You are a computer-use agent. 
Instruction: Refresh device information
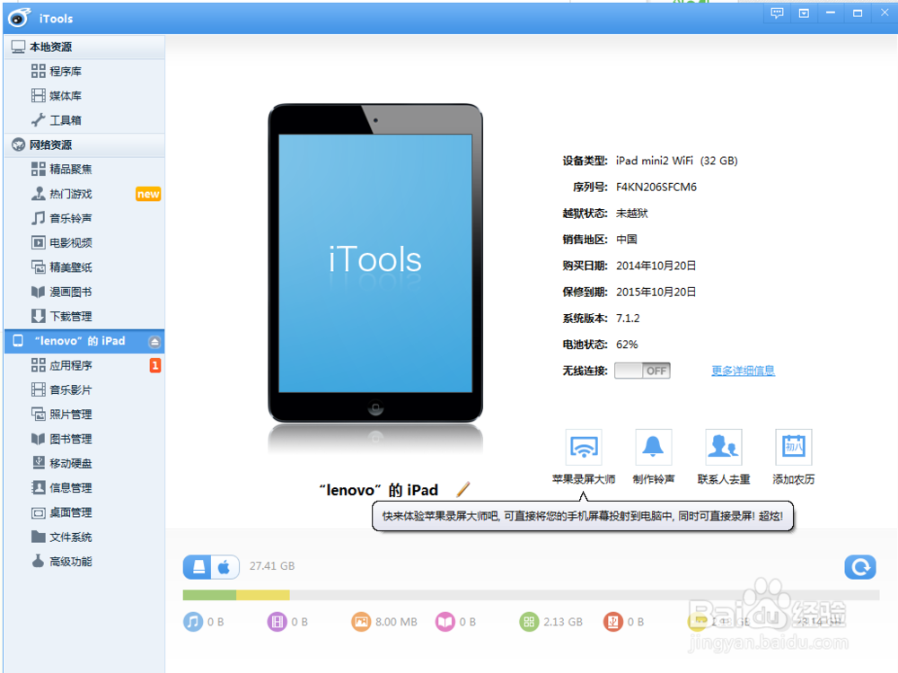860,566
